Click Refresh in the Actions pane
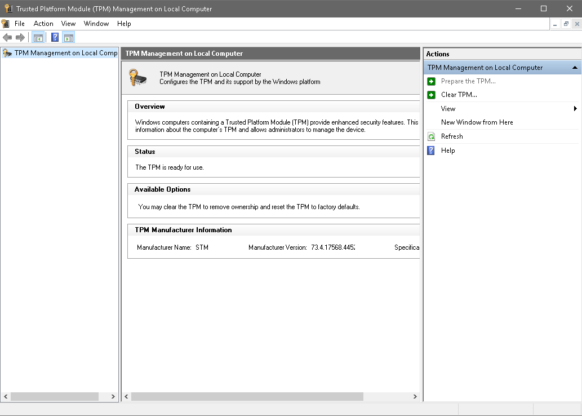This screenshot has width=582, height=416. tap(452, 136)
